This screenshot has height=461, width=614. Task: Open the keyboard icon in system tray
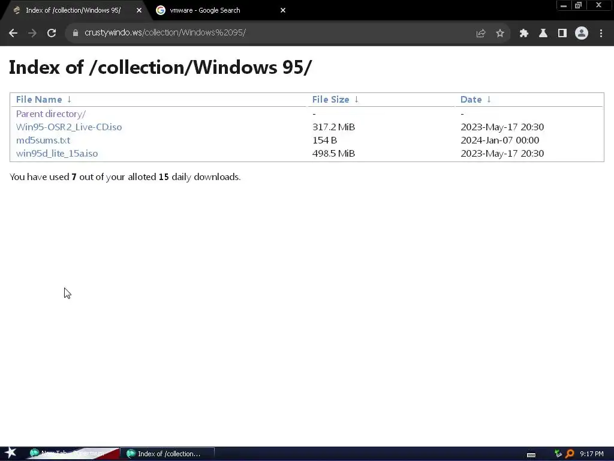pyautogui.click(x=531, y=454)
